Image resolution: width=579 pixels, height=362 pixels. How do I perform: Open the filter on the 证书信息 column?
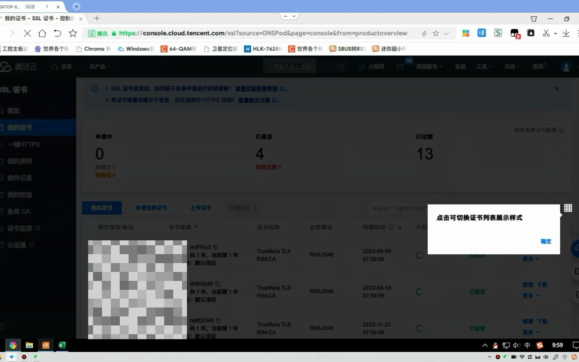[x=196, y=227]
